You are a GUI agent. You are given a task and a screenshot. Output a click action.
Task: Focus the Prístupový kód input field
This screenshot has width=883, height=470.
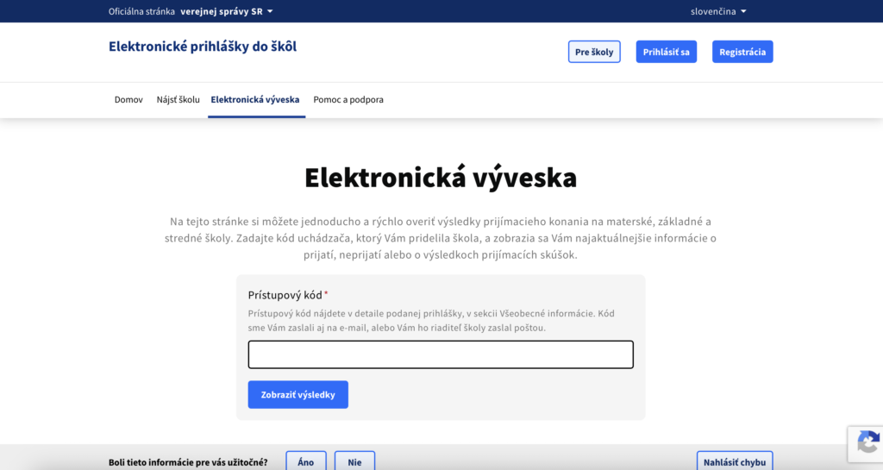441,354
